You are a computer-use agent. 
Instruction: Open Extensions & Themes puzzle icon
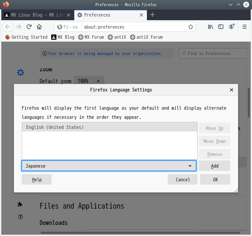coord(20,204)
